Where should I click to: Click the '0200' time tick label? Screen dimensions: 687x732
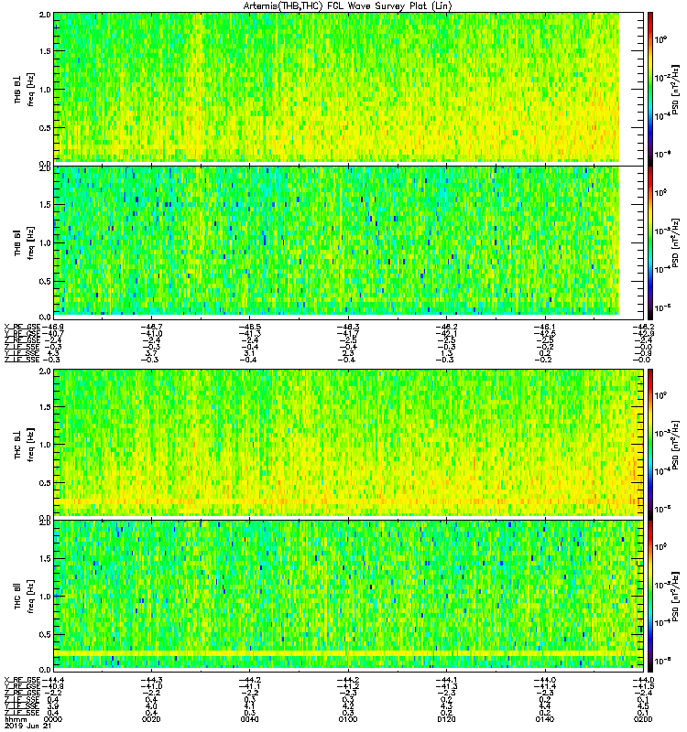643,719
